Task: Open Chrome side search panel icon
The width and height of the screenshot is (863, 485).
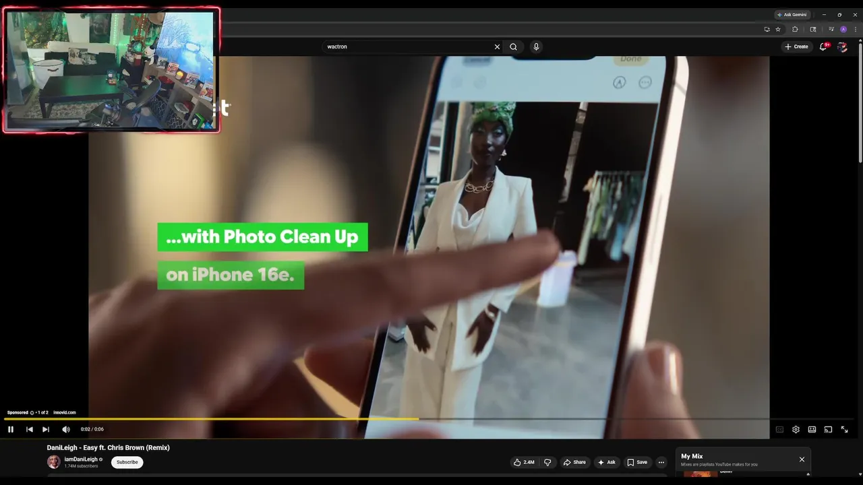Action: pyautogui.click(x=813, y=29)
